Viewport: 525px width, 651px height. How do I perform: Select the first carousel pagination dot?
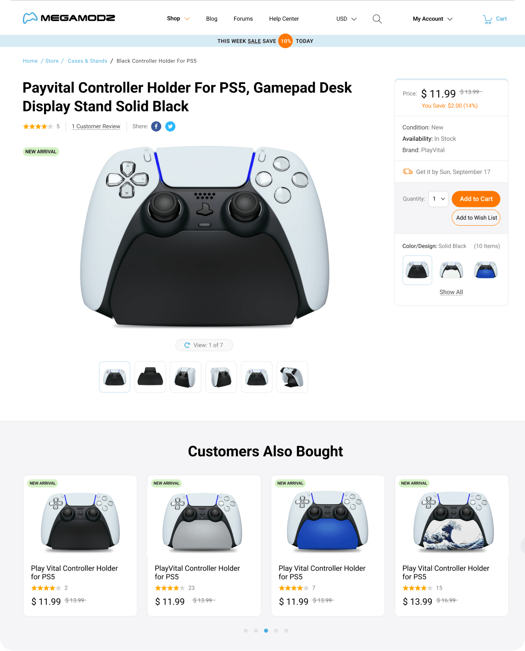point(246,631)
